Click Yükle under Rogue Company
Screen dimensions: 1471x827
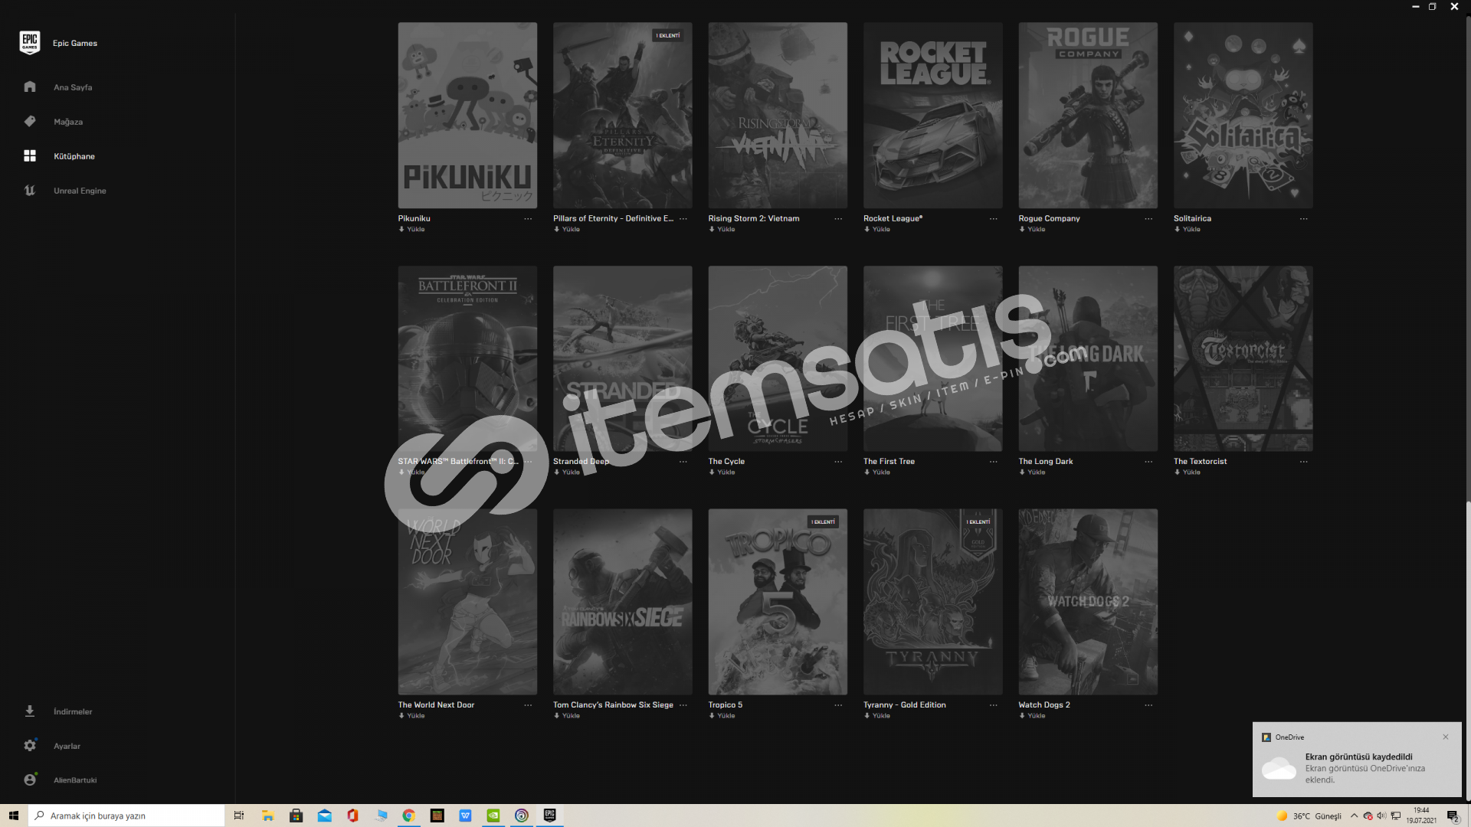point(1032,229)
